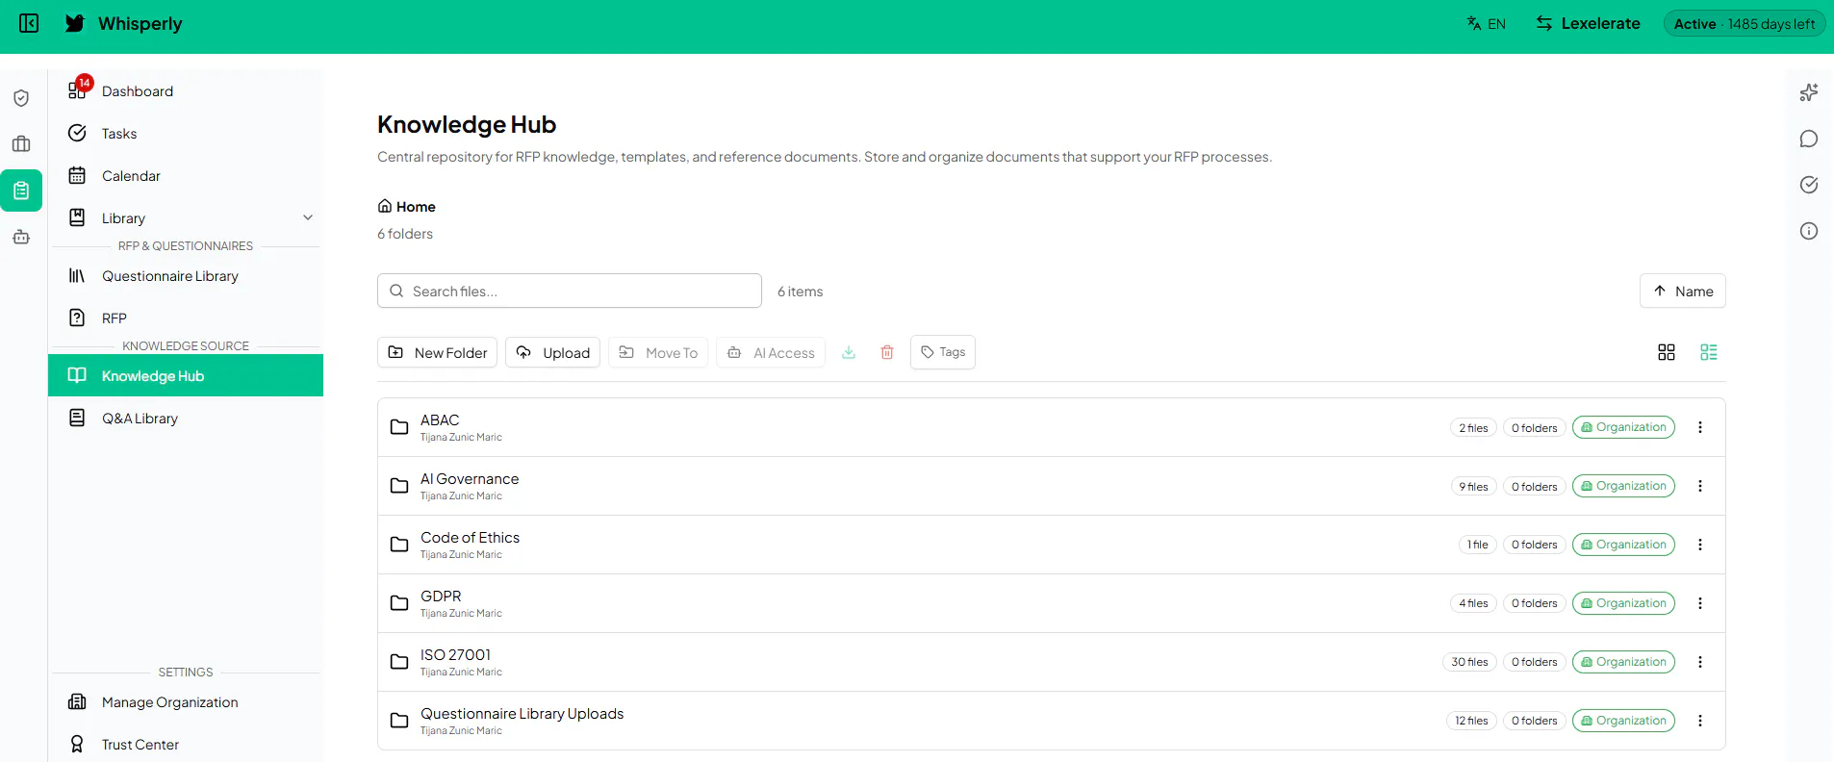Open the robot icon in left rail
Screen dimensions: 1834x762
click(x=21, y=237)
